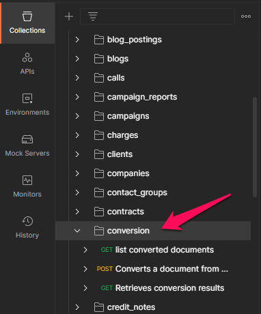Image resolution: width=261 pixels, height=314 pixels.
Task: Select GET Retrieves conversion results request
Action: click(163, 288)
